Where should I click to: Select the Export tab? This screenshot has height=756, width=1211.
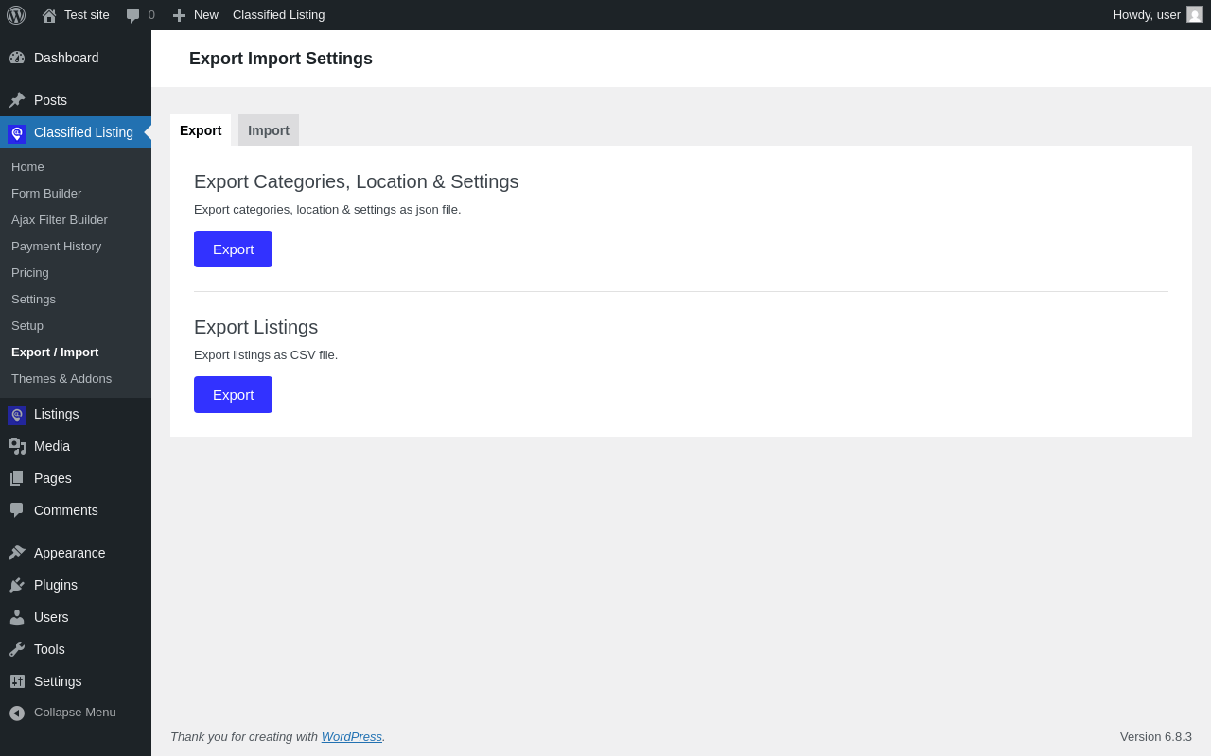[201, 130]
